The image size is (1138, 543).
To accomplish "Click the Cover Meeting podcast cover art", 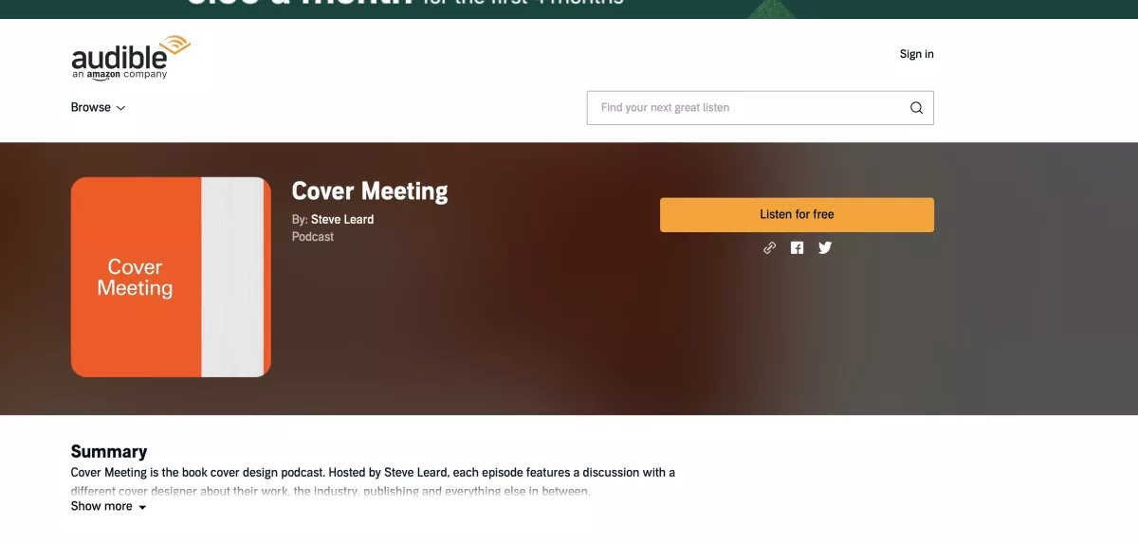I will [x=171, y=278].
